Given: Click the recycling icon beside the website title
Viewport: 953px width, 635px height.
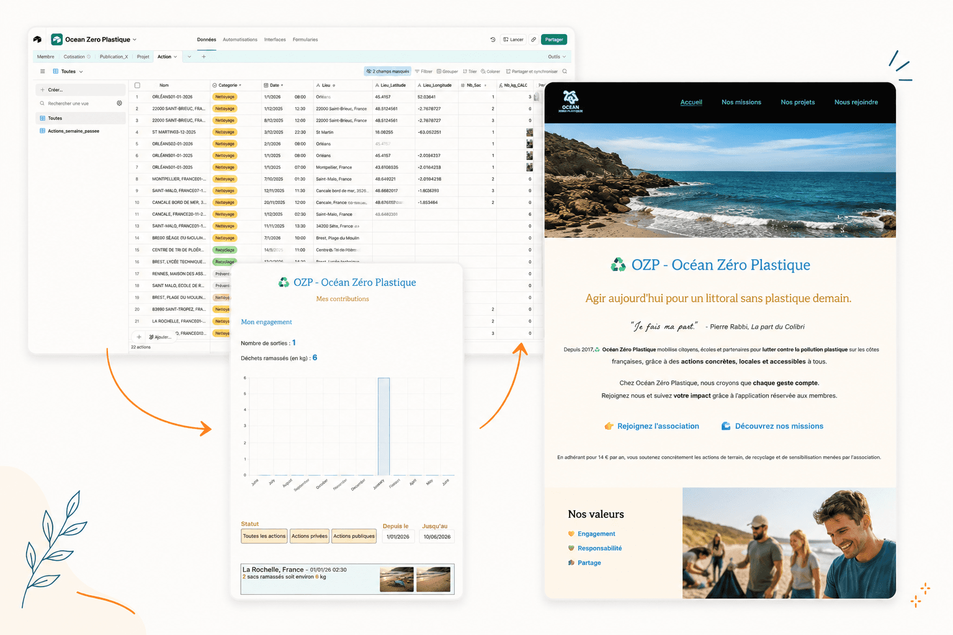Looking at the screenshot, I should click(619, 265).
